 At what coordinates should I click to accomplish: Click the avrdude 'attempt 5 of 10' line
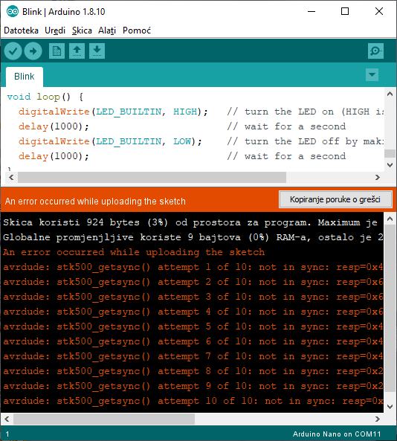[193, 326]
